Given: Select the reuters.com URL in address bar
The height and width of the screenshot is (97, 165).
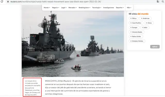Looking at the screenshot, I should (56, 2).
